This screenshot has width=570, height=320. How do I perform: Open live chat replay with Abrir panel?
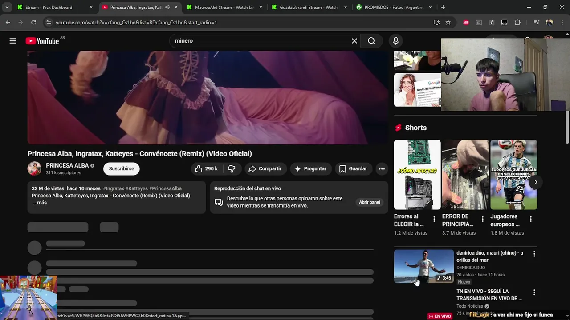click(x=370, y=202)
